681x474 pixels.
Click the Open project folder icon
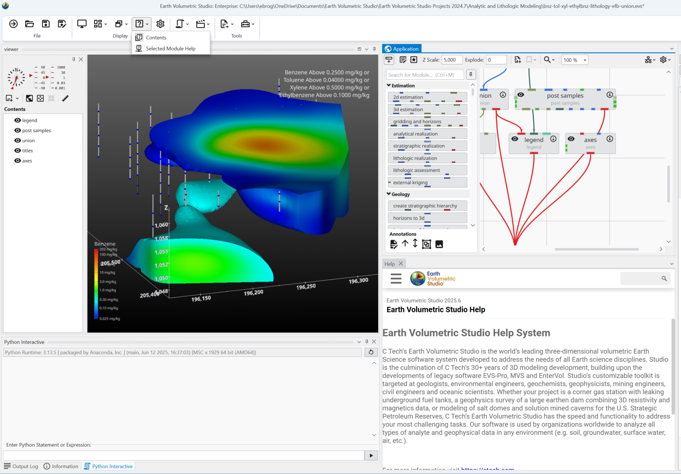pyautogui.click(x=29, y=24)
